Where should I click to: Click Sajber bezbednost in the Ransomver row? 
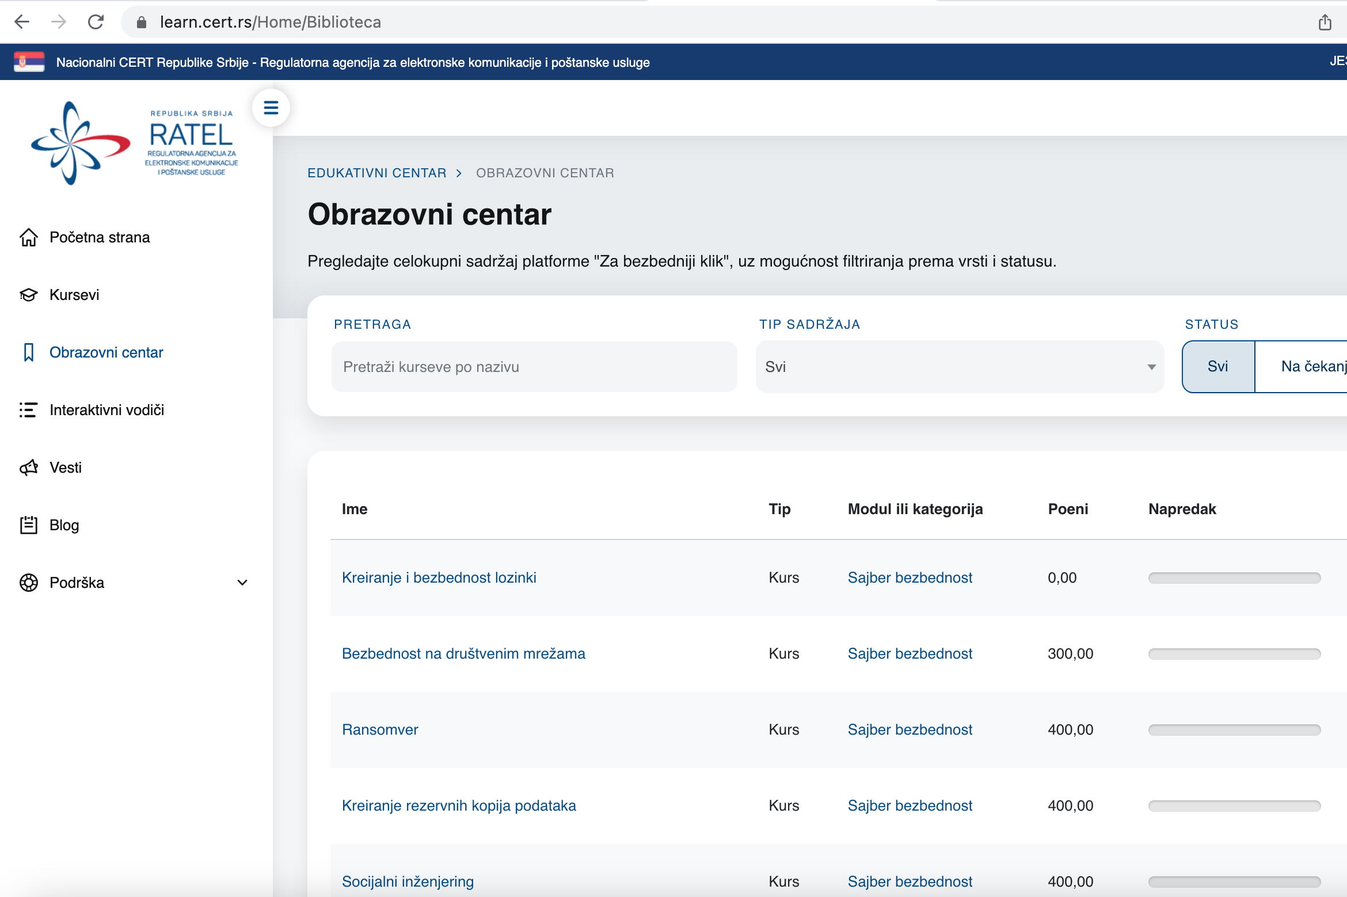[910, 729]
